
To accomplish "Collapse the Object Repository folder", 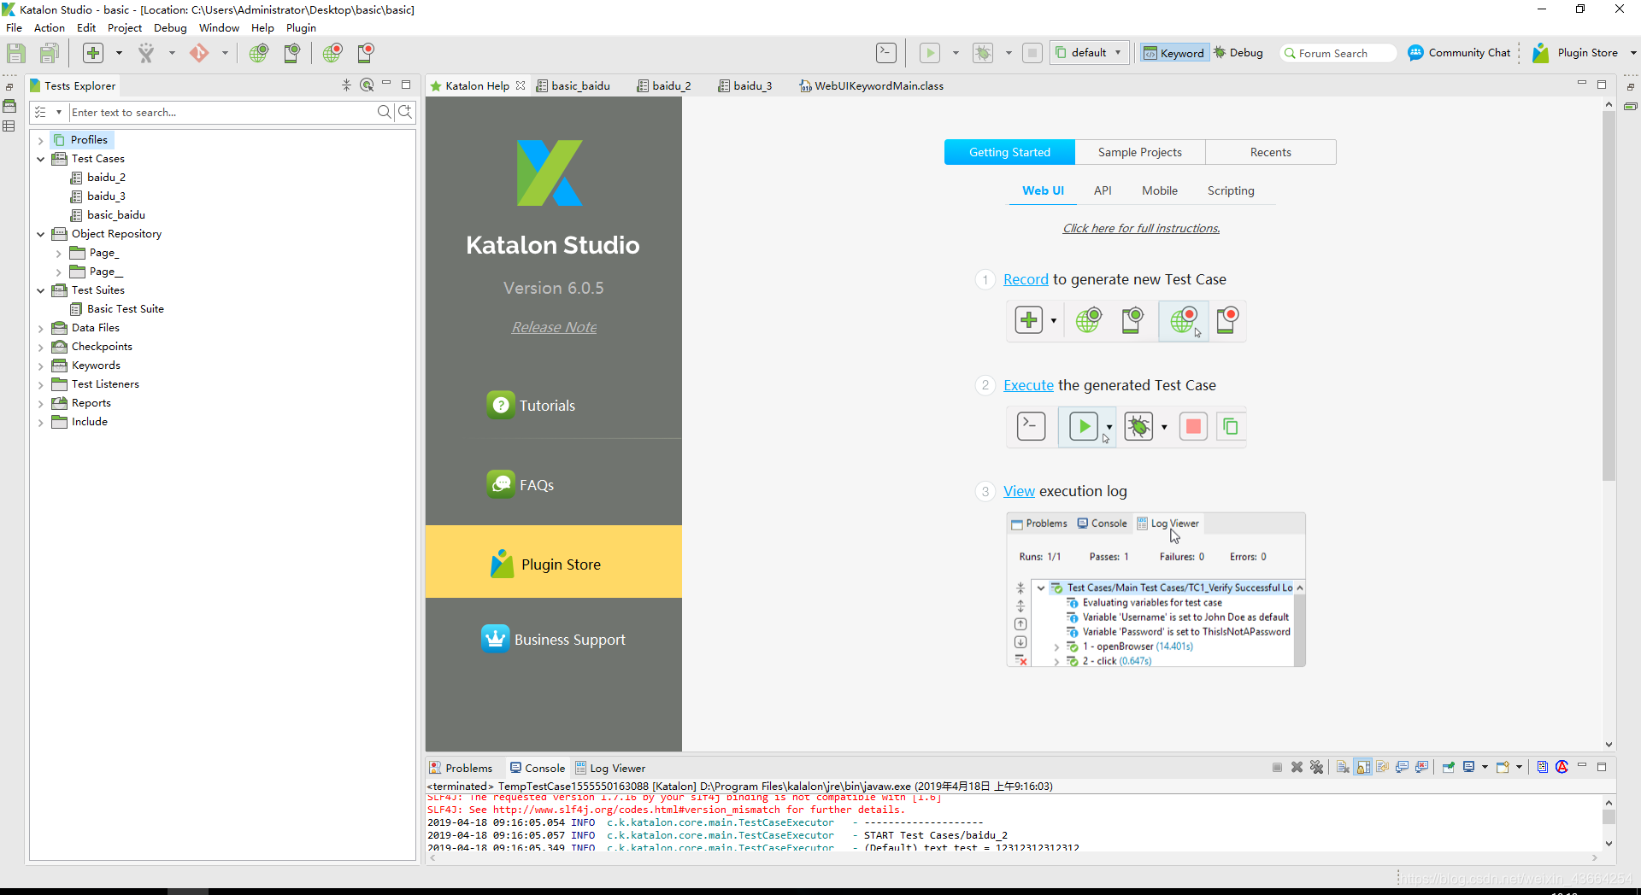I will coord(40,234).
